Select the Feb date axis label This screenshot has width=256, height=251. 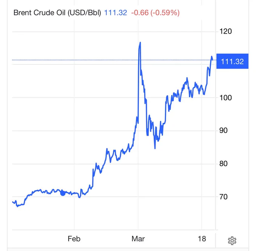74,239
